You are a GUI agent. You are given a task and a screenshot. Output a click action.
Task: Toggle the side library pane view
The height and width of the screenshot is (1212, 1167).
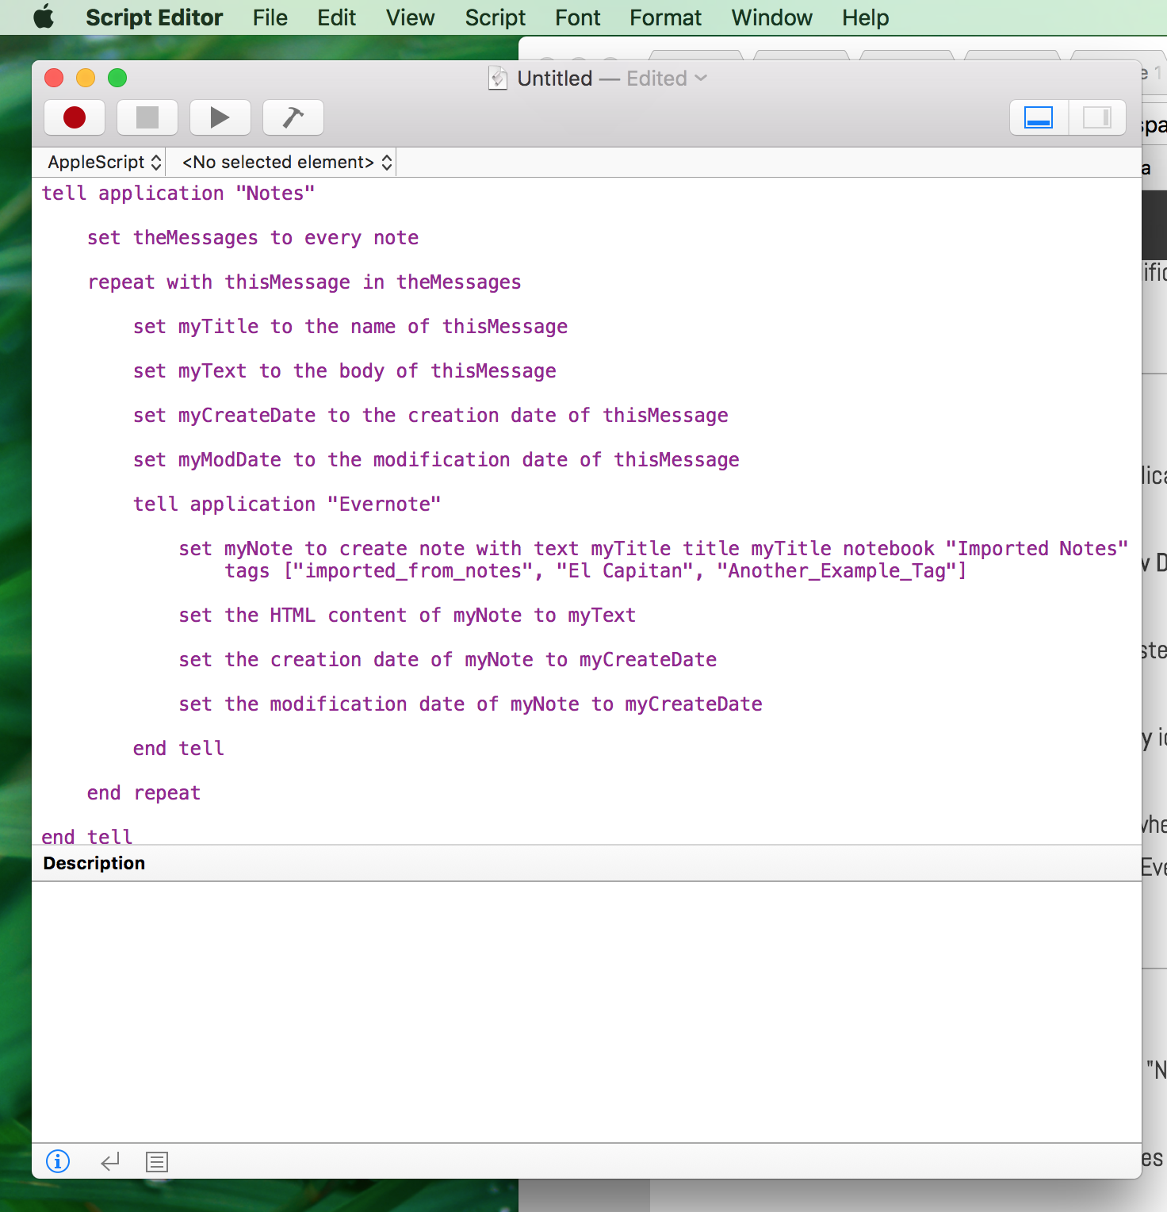point(1097,117)
